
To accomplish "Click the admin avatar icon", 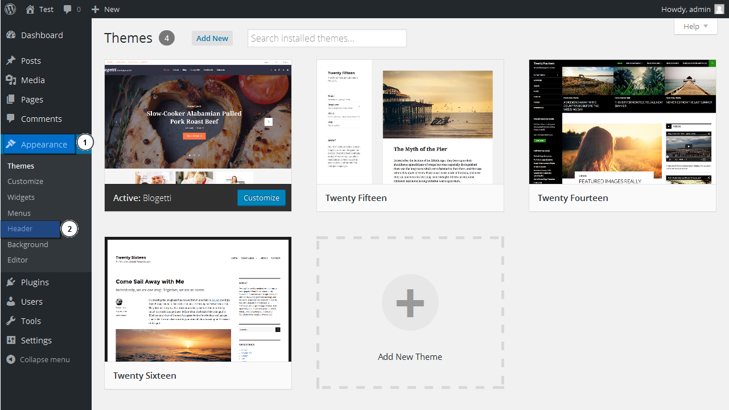I will point(719,9).
